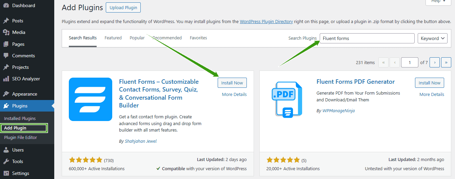Click the Comments bubble icon
Screen dimensions: 455x179
pyautogui.click(x=6, y=56)
